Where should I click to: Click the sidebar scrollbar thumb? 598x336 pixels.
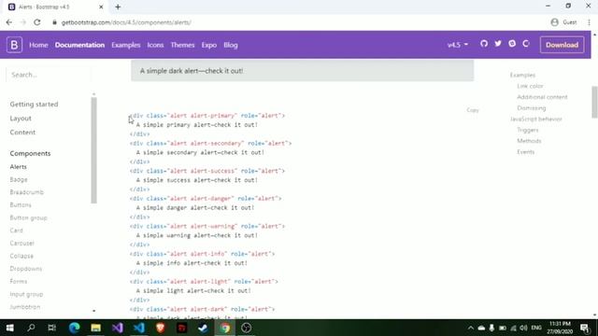(x=93, y=150)
